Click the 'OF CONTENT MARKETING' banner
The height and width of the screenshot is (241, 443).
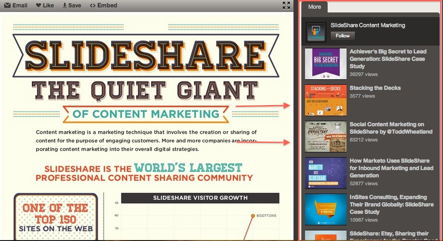pos(146,114)
